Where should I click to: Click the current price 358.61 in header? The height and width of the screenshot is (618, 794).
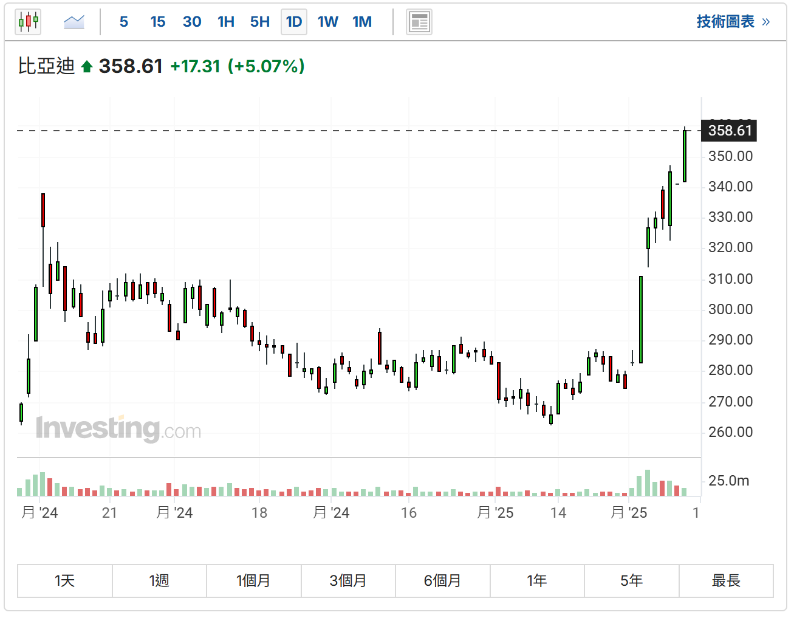131,66
